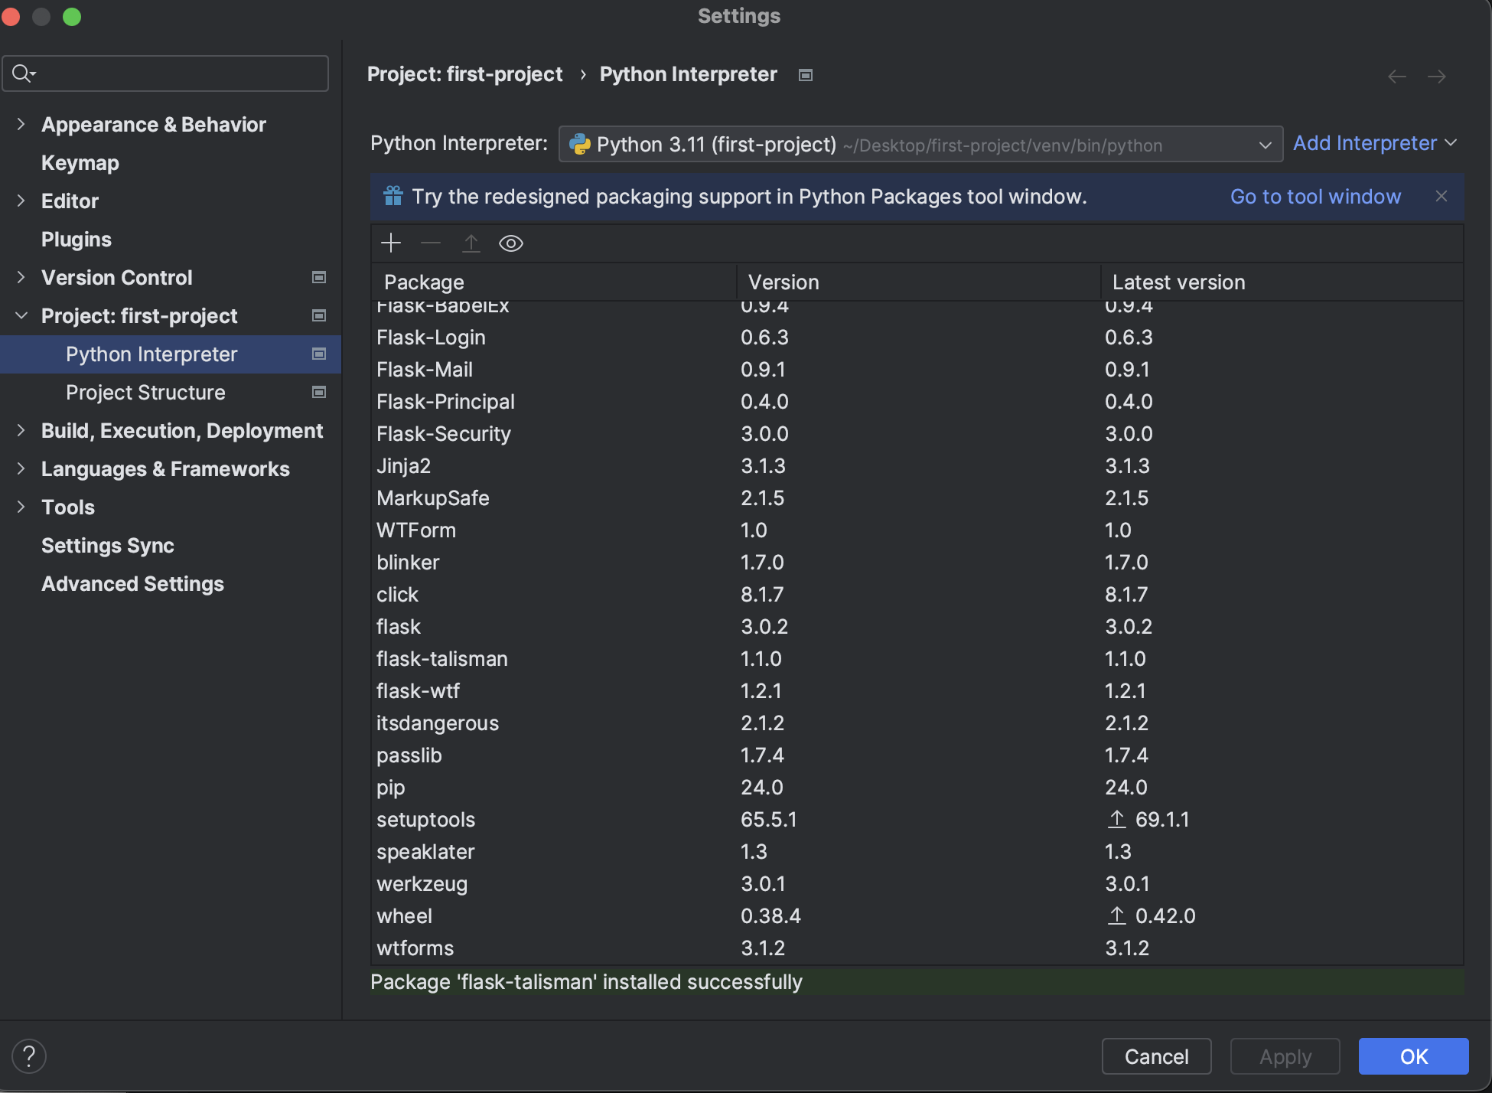
Task: Toggle the show early releases eye icon
Action: pyautogui.click(x=511, y=243)
